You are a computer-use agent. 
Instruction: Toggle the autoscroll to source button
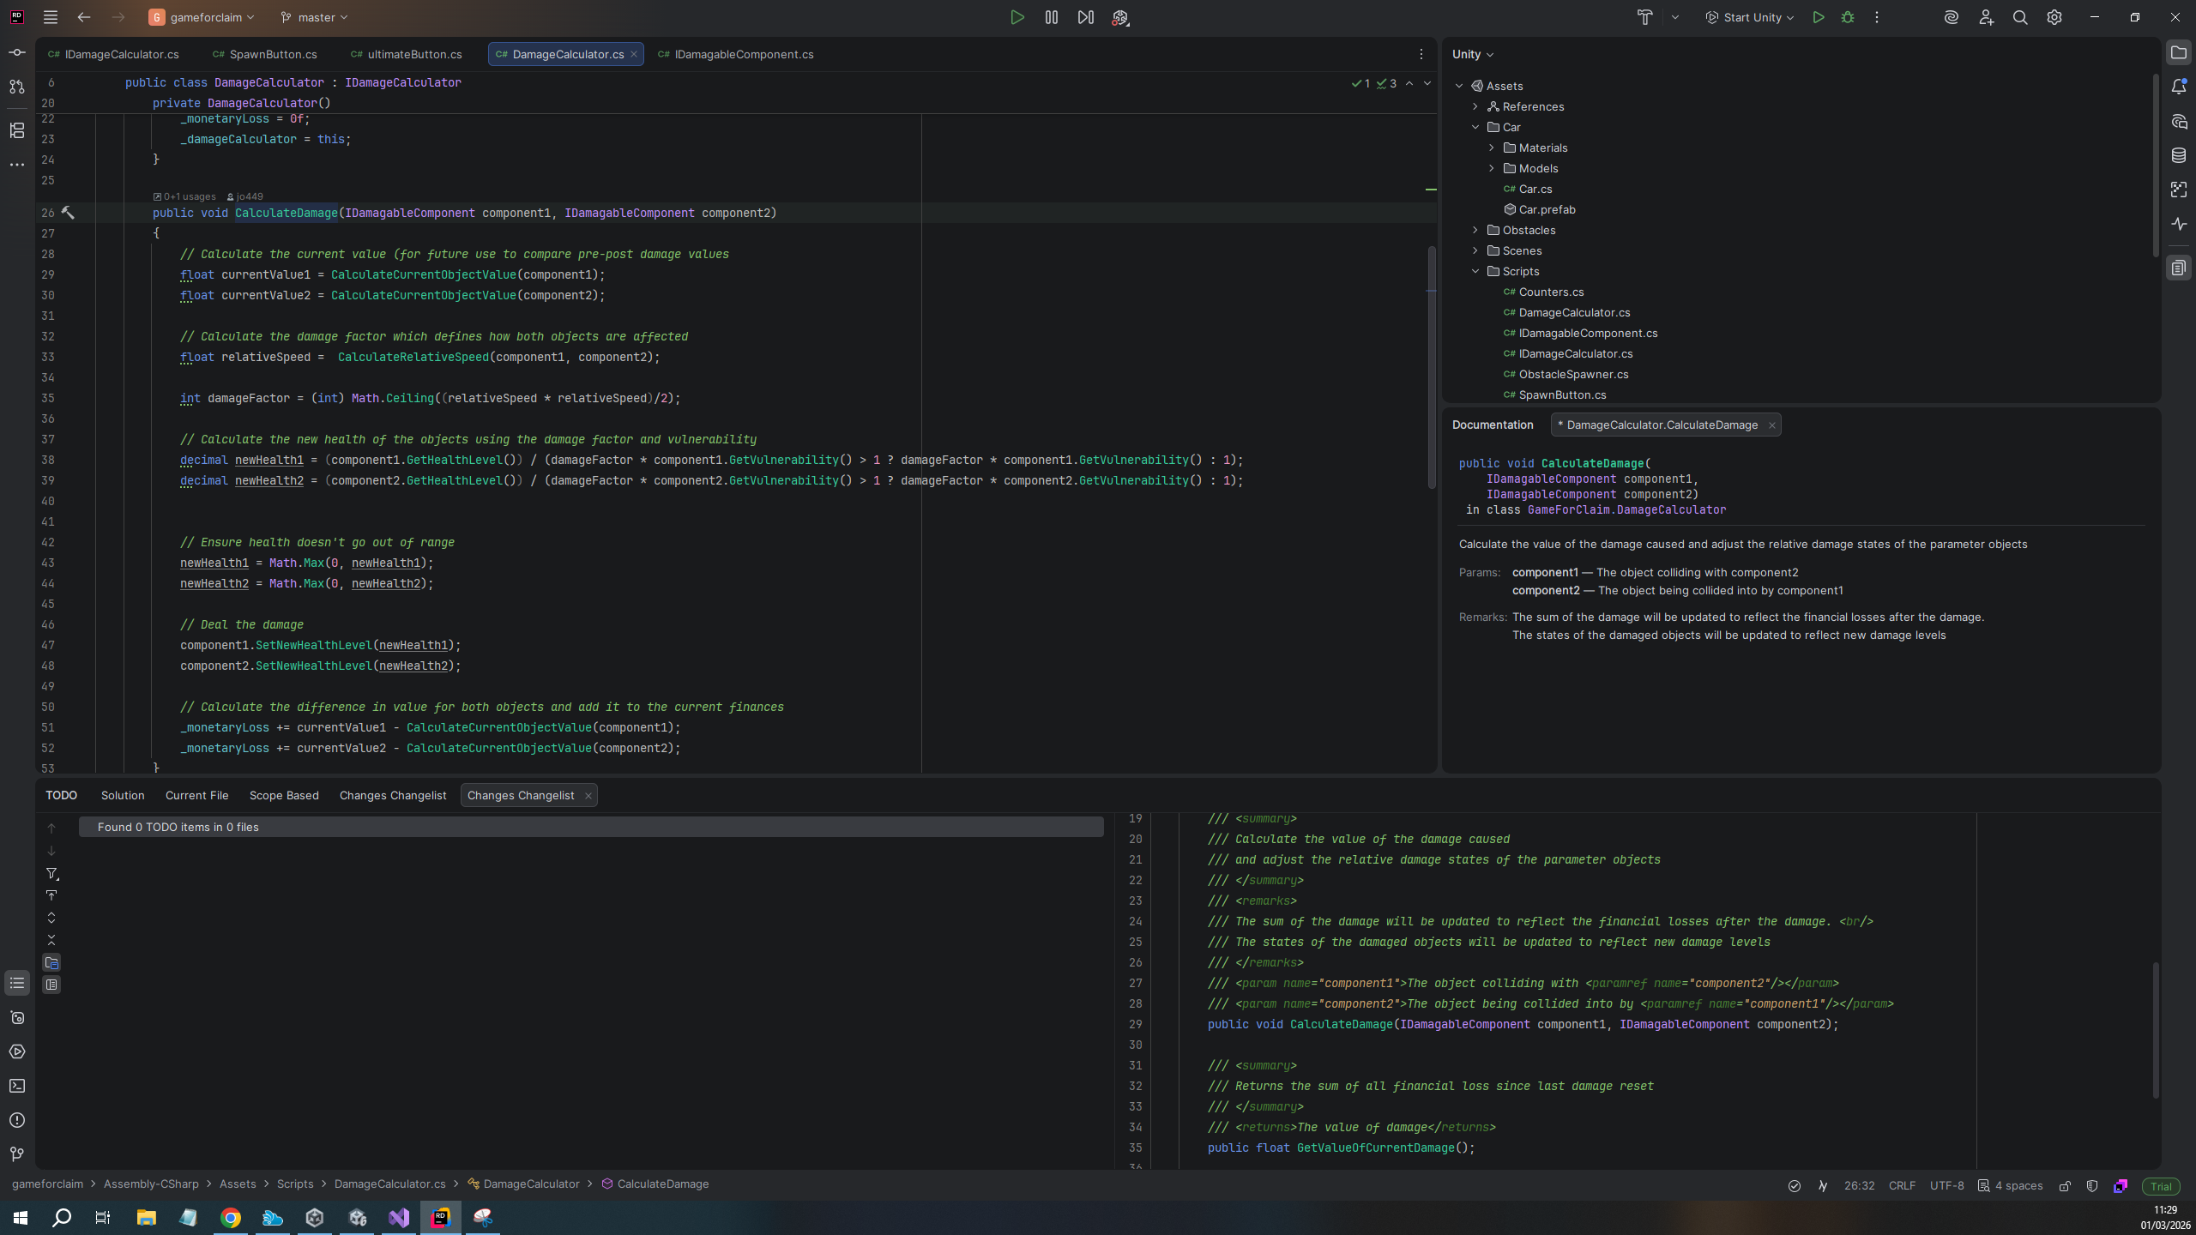tap(51, 895)
